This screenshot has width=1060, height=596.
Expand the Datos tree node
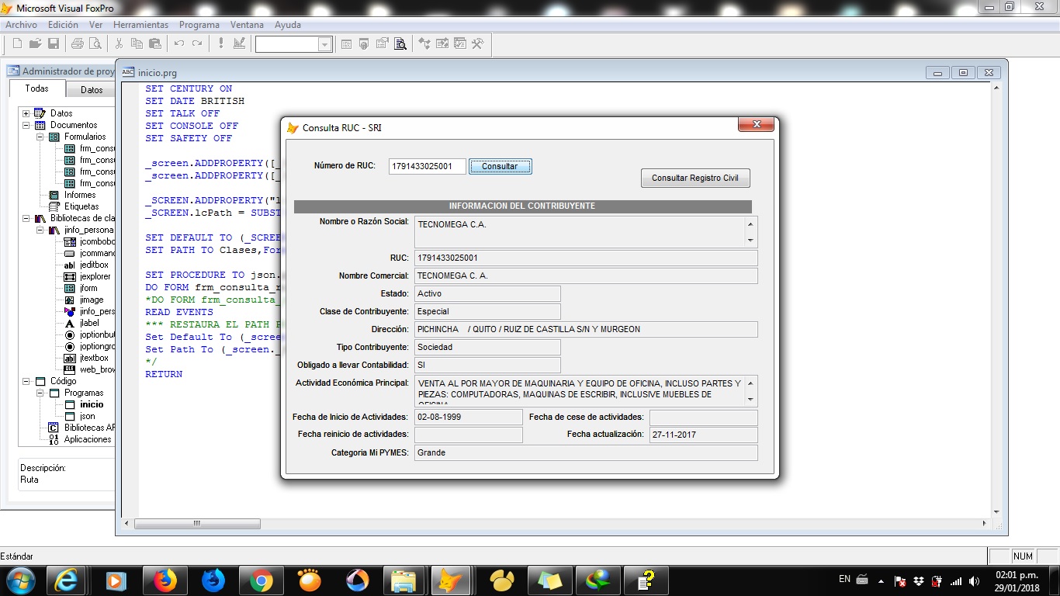pyautogui.click(x=26, y=113)
